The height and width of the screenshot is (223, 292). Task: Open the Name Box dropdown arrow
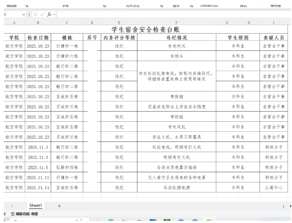[24, 14]
